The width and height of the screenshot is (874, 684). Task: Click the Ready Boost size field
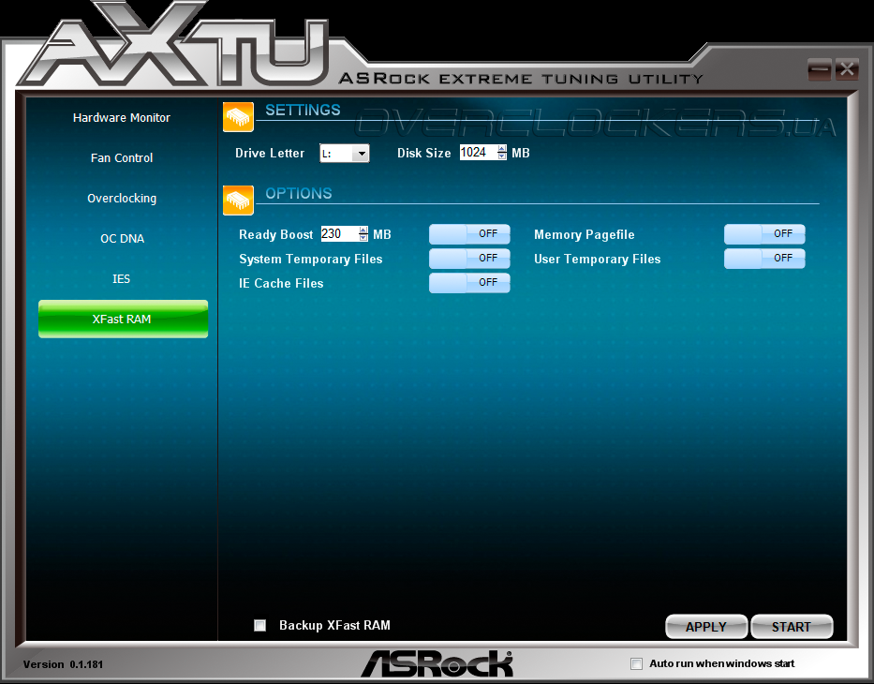click(339, 233)
